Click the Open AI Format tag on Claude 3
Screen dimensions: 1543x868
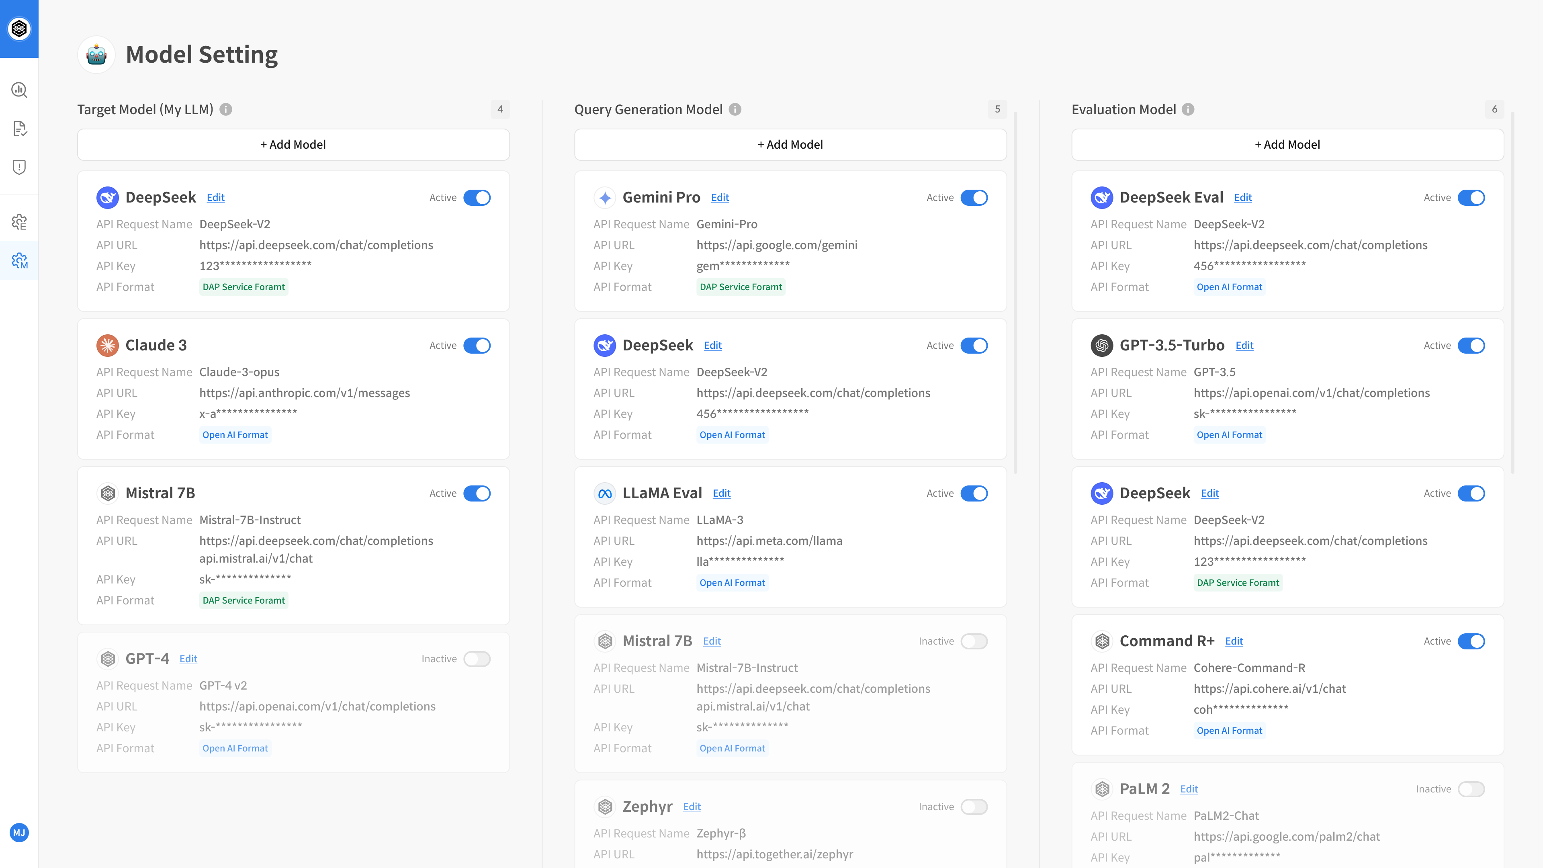(x=235, y=435)
